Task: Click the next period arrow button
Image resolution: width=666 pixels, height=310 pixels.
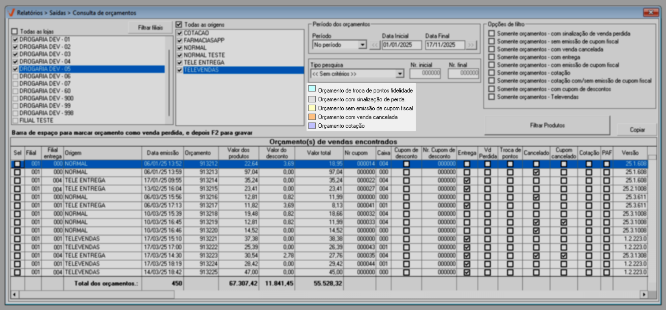Action: pyautogui.click(x=471, y=45)
